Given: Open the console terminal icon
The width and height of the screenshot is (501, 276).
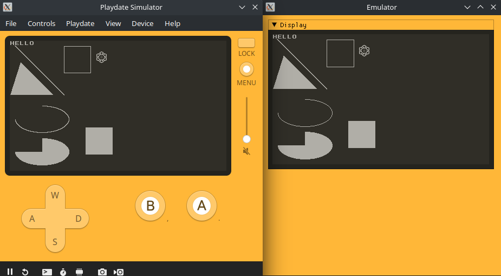Looking at the screenshot, I should 47,272.
